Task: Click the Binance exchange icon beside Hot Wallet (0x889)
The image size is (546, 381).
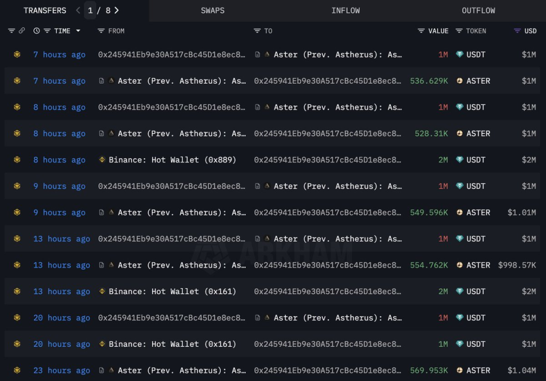Action: [101, 159]
